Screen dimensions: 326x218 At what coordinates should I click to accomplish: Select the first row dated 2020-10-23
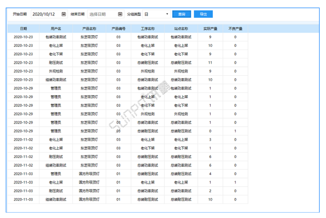coord(23,37)
